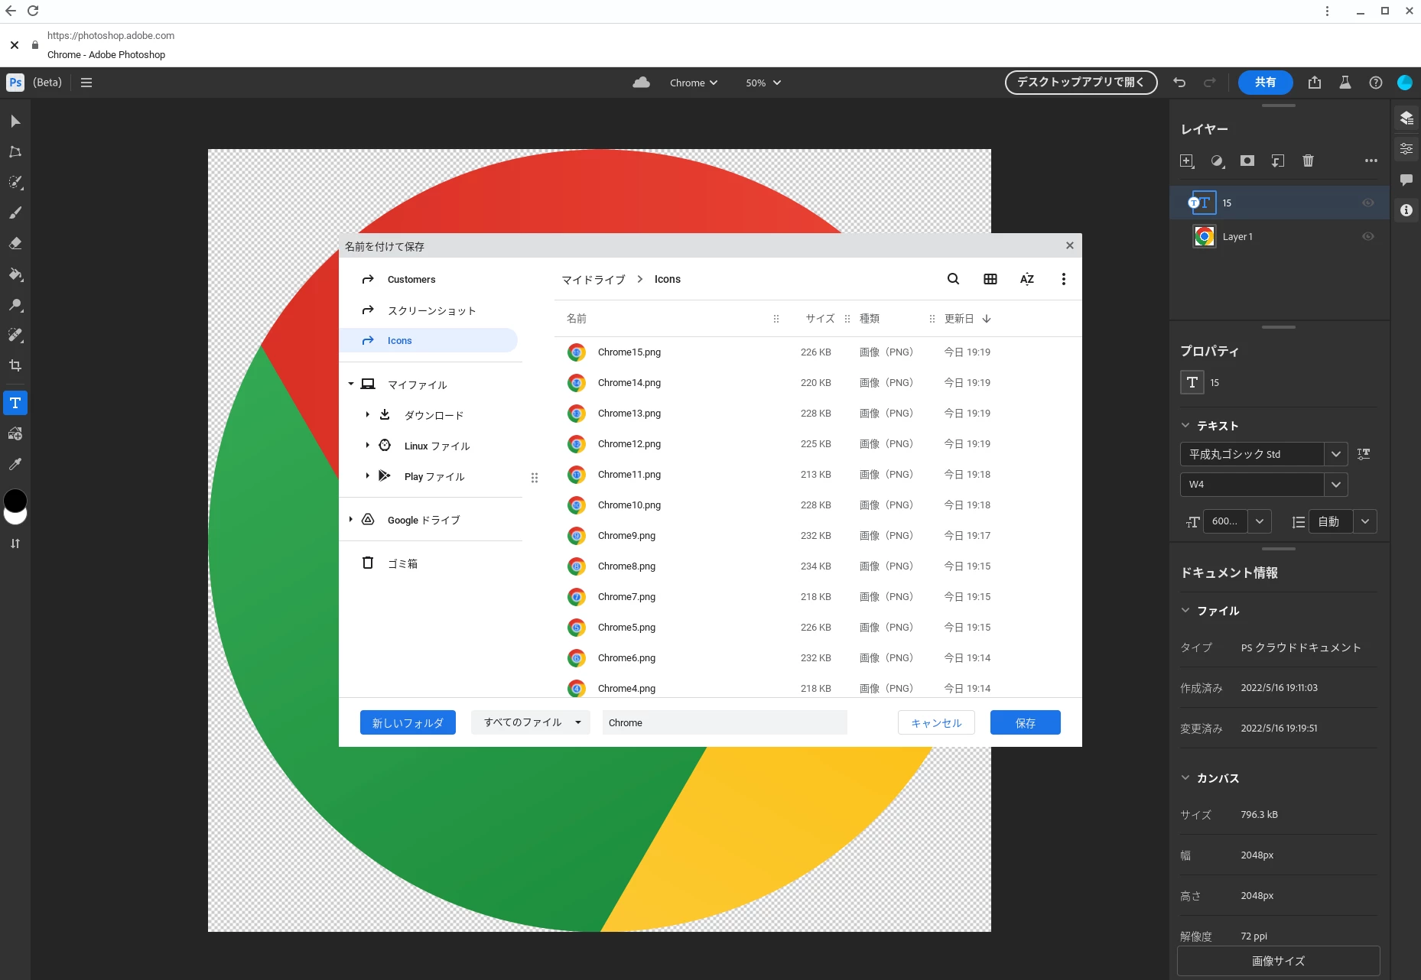The width and height of the screenshot is (1421, 980).
Task: Open the font weight W4 dropdown
Action: coord(1336,485)
